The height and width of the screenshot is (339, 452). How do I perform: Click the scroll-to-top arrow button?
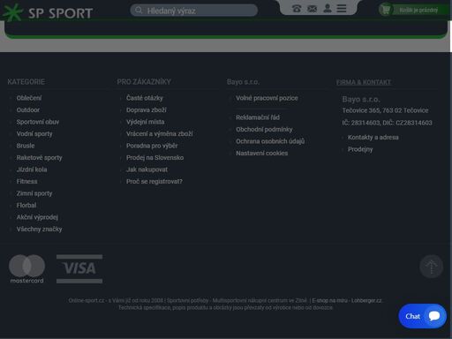431,267
